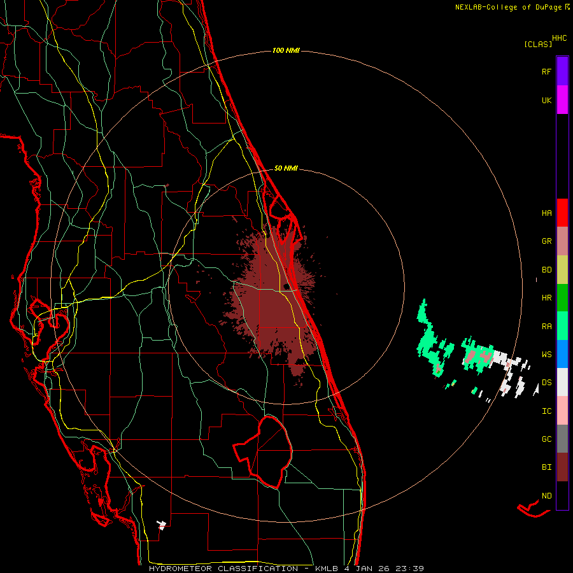Image resolution: width=573 pixels, height=573 pixels.
Task: Click the BD legend label
Action: click(x=546, y=270)
